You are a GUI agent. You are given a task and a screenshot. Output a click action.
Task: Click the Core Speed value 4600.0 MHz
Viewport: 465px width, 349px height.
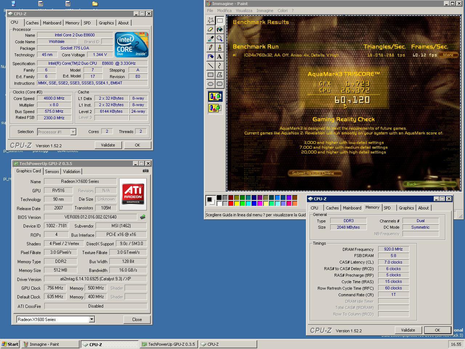(x=54, y=99)
